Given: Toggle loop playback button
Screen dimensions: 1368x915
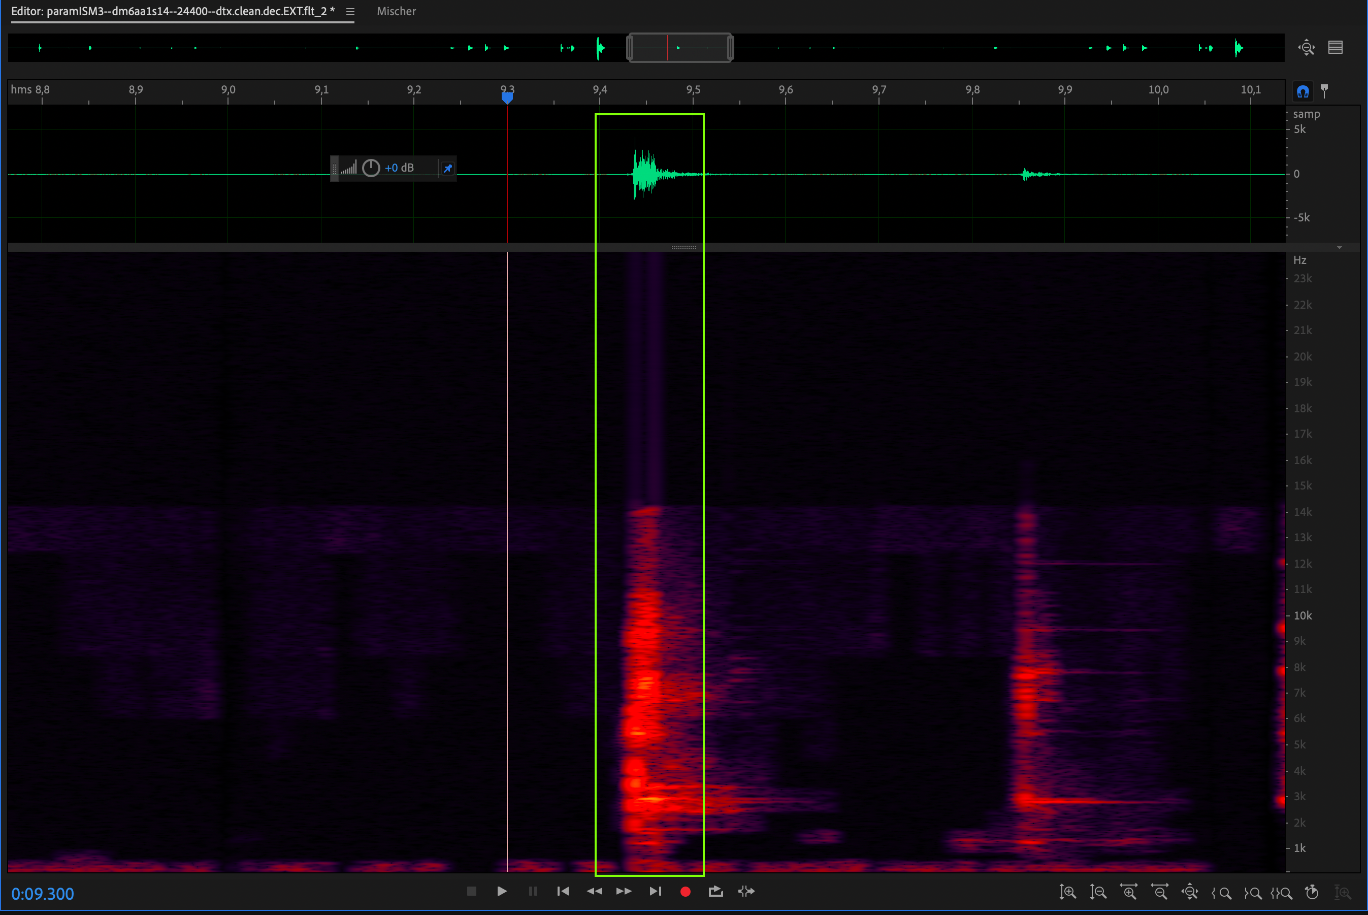Looking at the screenshot, I should coord(715,891).
